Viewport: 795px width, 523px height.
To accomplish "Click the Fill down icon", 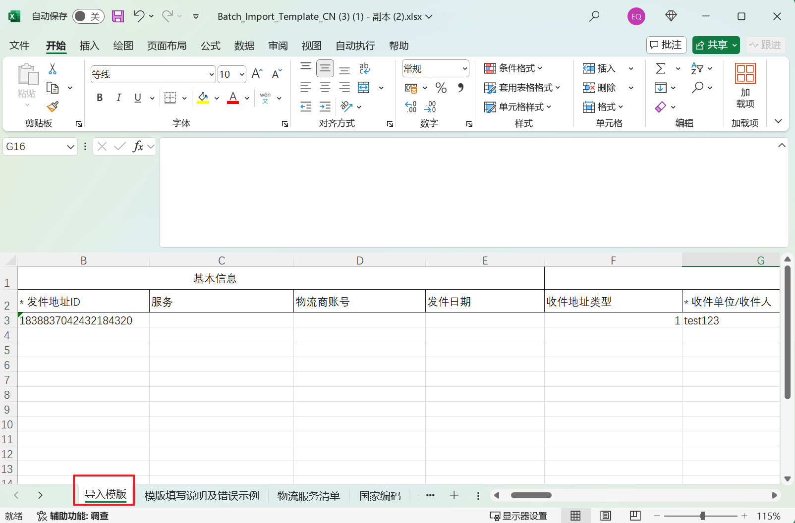I will click(x=661, y=88).
